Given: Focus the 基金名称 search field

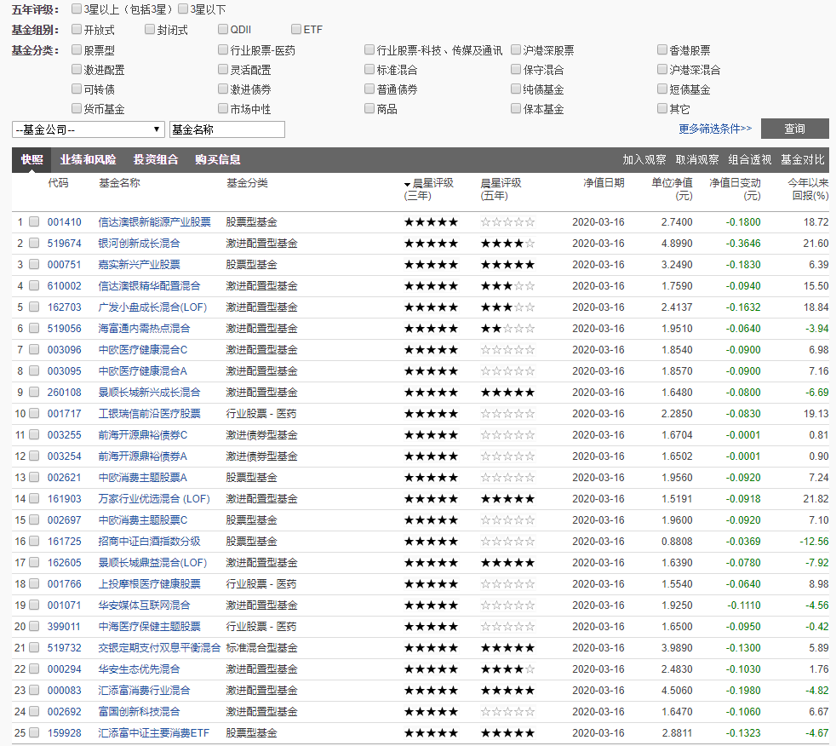Looking at the screenshot, I should (227, 129).
